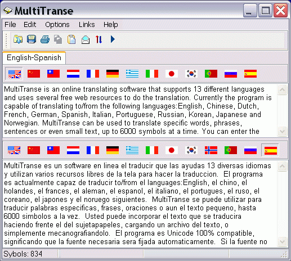Screen dimensions: 291x261
Task: Choose Norwegian flag as target language
Action: tap(211, 150)
